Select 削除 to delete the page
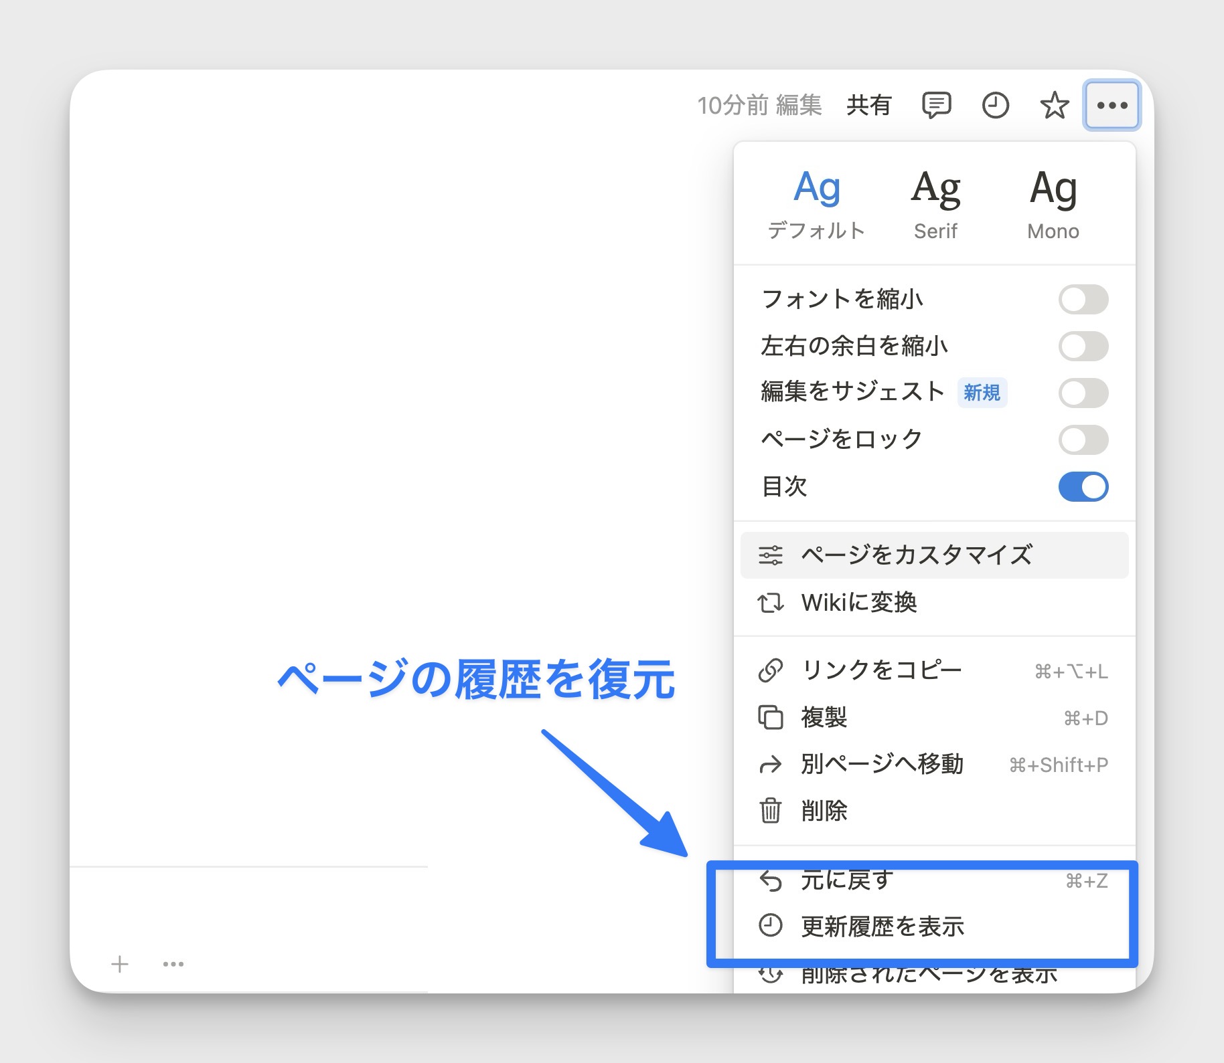 coord(934,811)
